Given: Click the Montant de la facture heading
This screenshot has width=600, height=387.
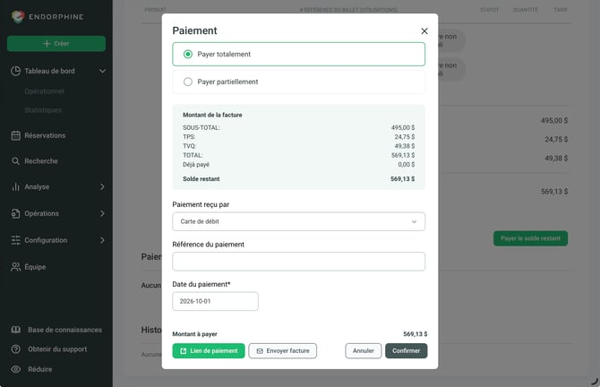Looking at the screenshot, I should (212, 115).
